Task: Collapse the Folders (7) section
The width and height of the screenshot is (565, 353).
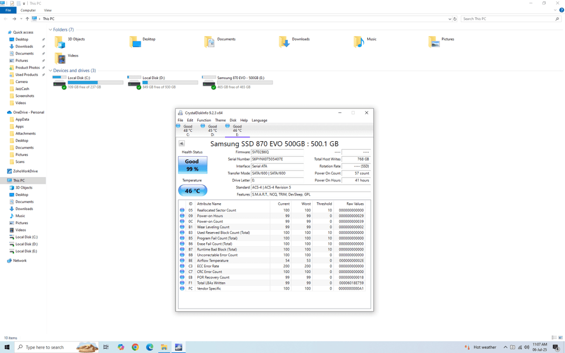Action: 50,30
